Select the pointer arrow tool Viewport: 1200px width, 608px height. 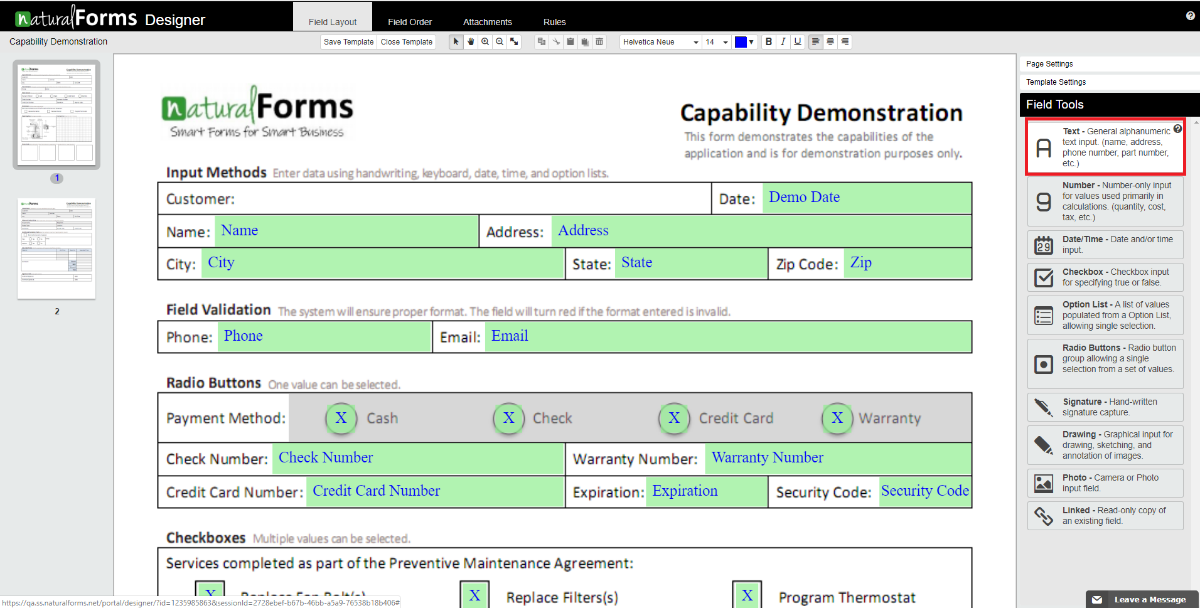[456, 42]
